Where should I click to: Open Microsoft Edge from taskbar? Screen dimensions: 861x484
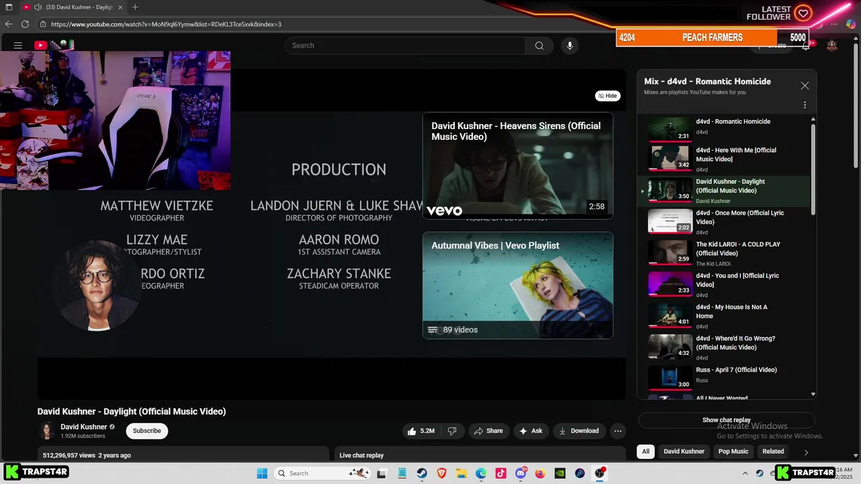coord(481,473)
